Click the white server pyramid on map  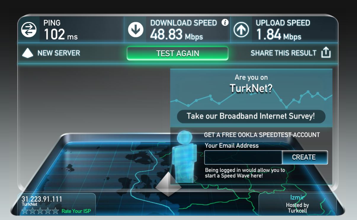[x=168, y=184]
